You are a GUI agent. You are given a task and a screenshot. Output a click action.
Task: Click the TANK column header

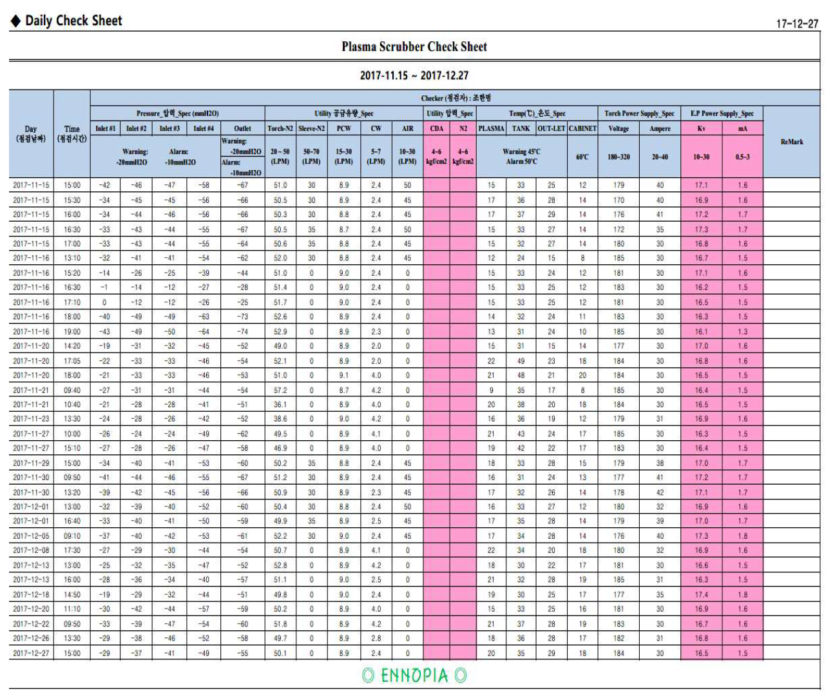521,128
